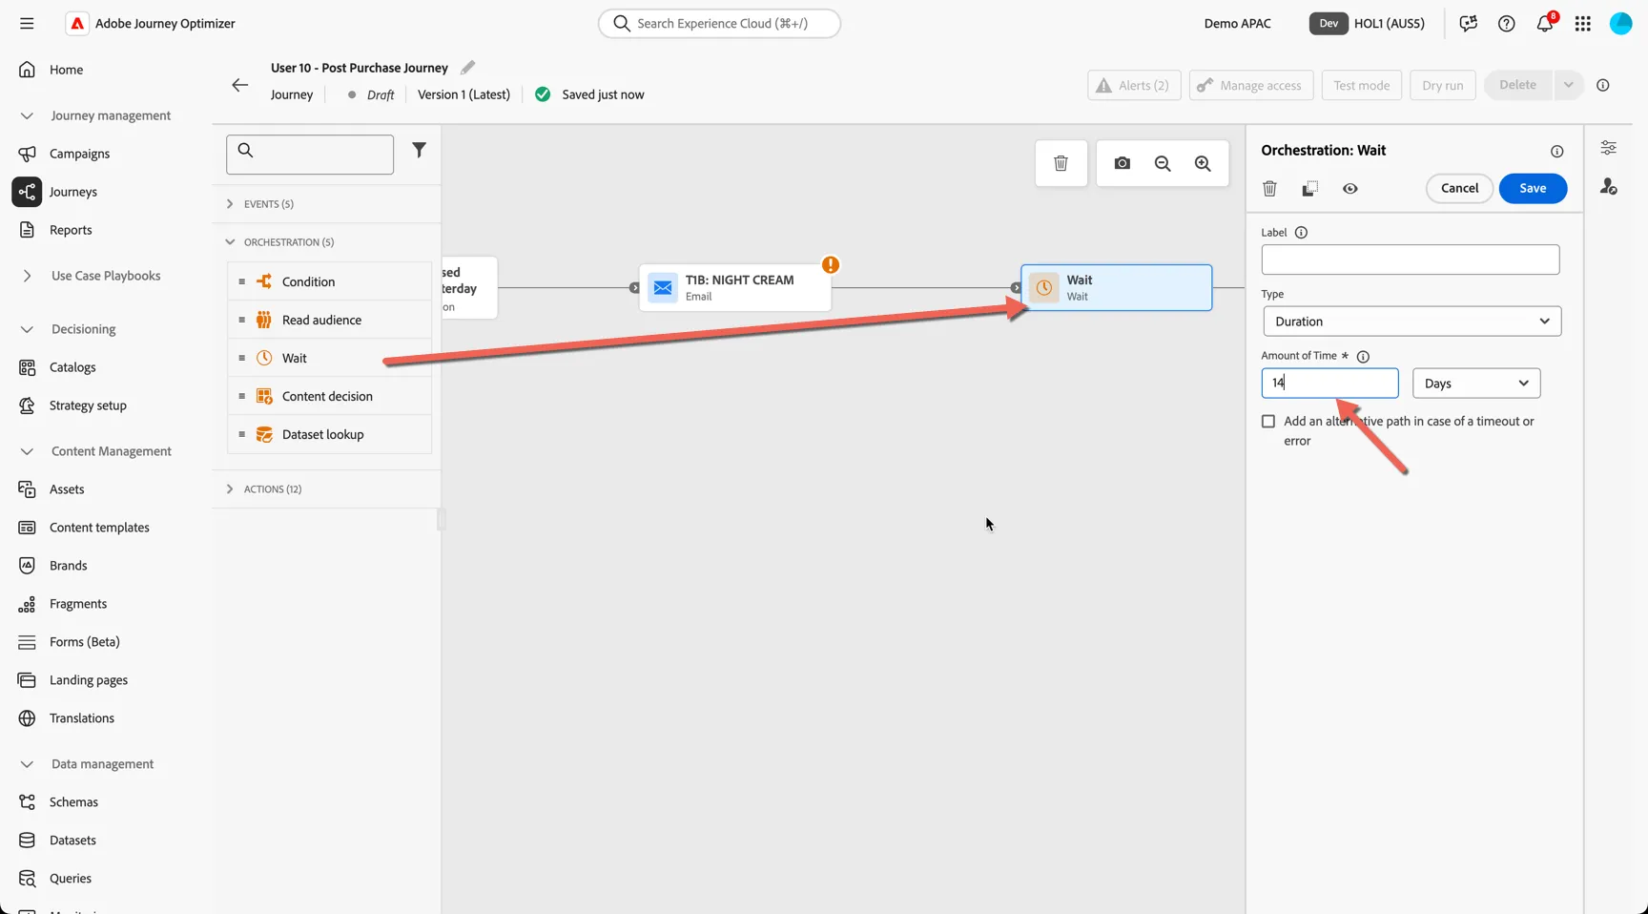Open the apps grid switcher
Viewport: 1648px width, 914px height.
click(1583, 24)
